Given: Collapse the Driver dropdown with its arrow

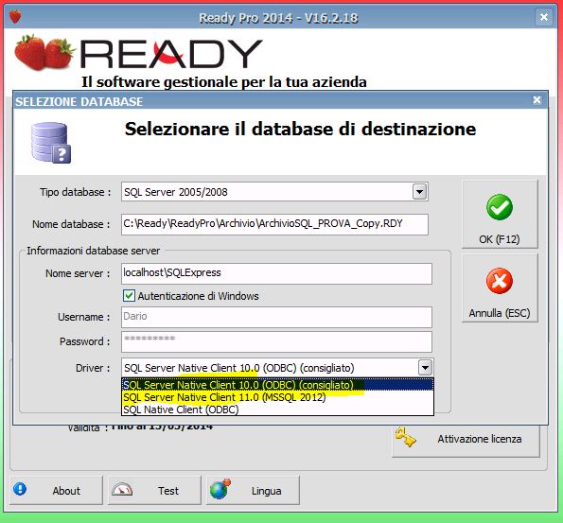Looking at the screenshot, I should pyautogui.click(x=426, y=368).
